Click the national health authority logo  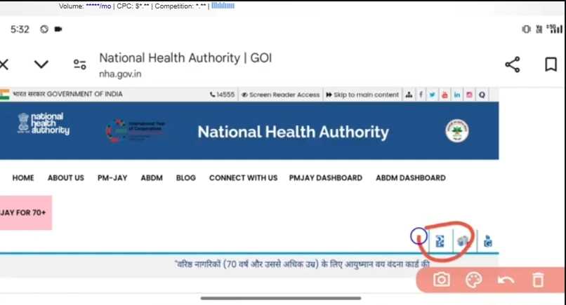tap(44, 123)
